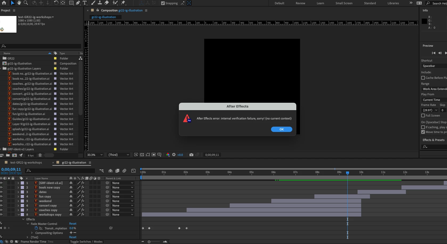Enable Cache Before Playback checkbox

click(423, 78)
